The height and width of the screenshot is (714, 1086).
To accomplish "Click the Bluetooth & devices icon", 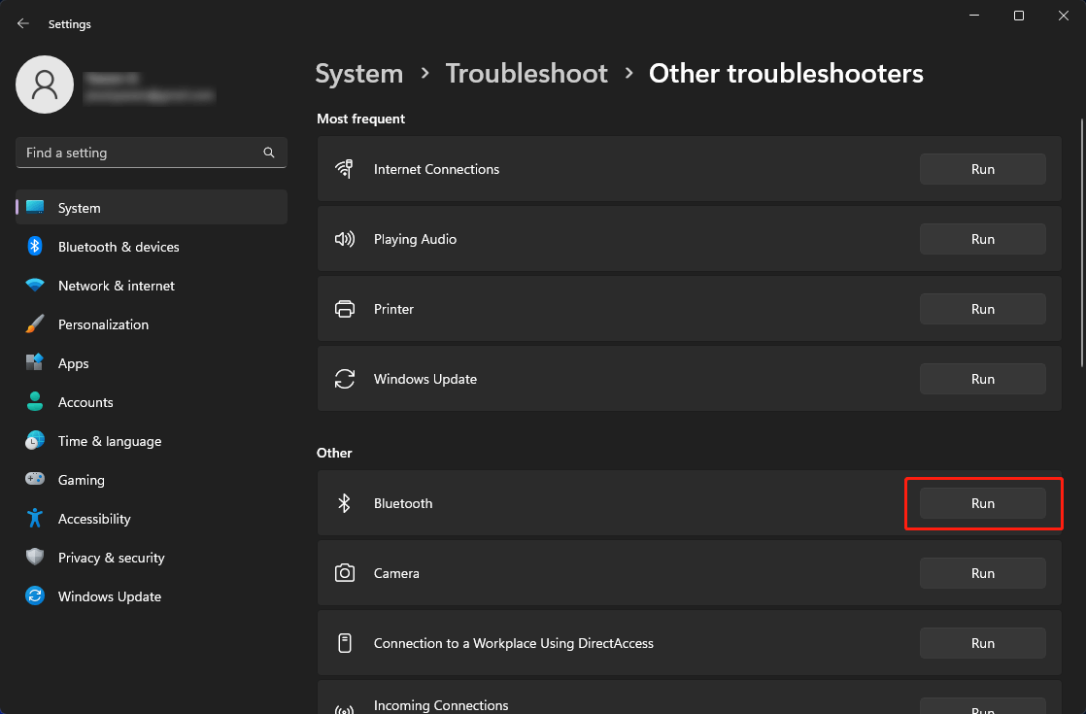I will click(x=35, y=246).
